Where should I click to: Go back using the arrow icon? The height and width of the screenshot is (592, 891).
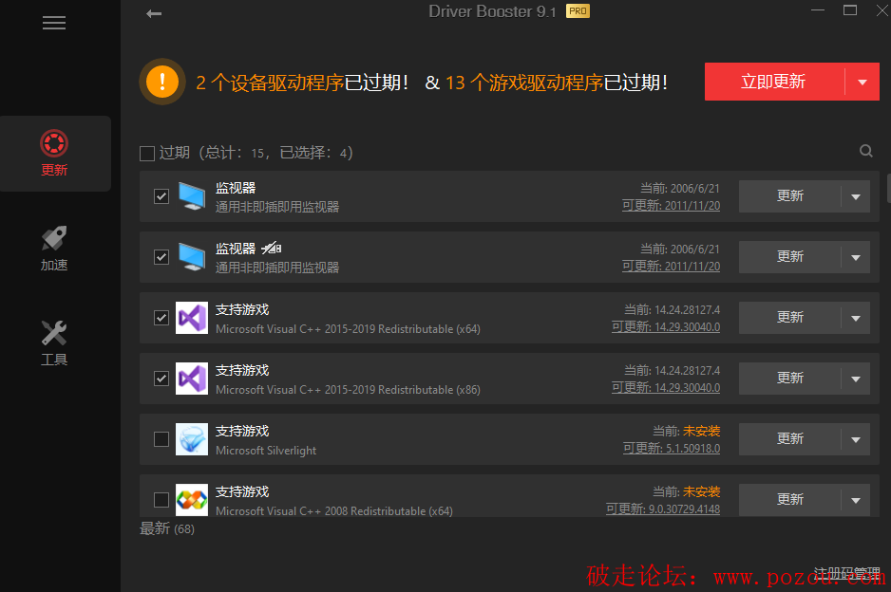(154, 13)
